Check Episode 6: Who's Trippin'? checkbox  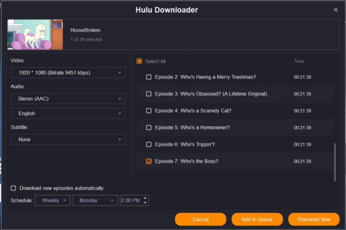click(x=149, y=144)
